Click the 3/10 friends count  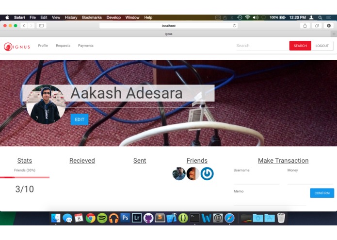(x=25, y=189)
